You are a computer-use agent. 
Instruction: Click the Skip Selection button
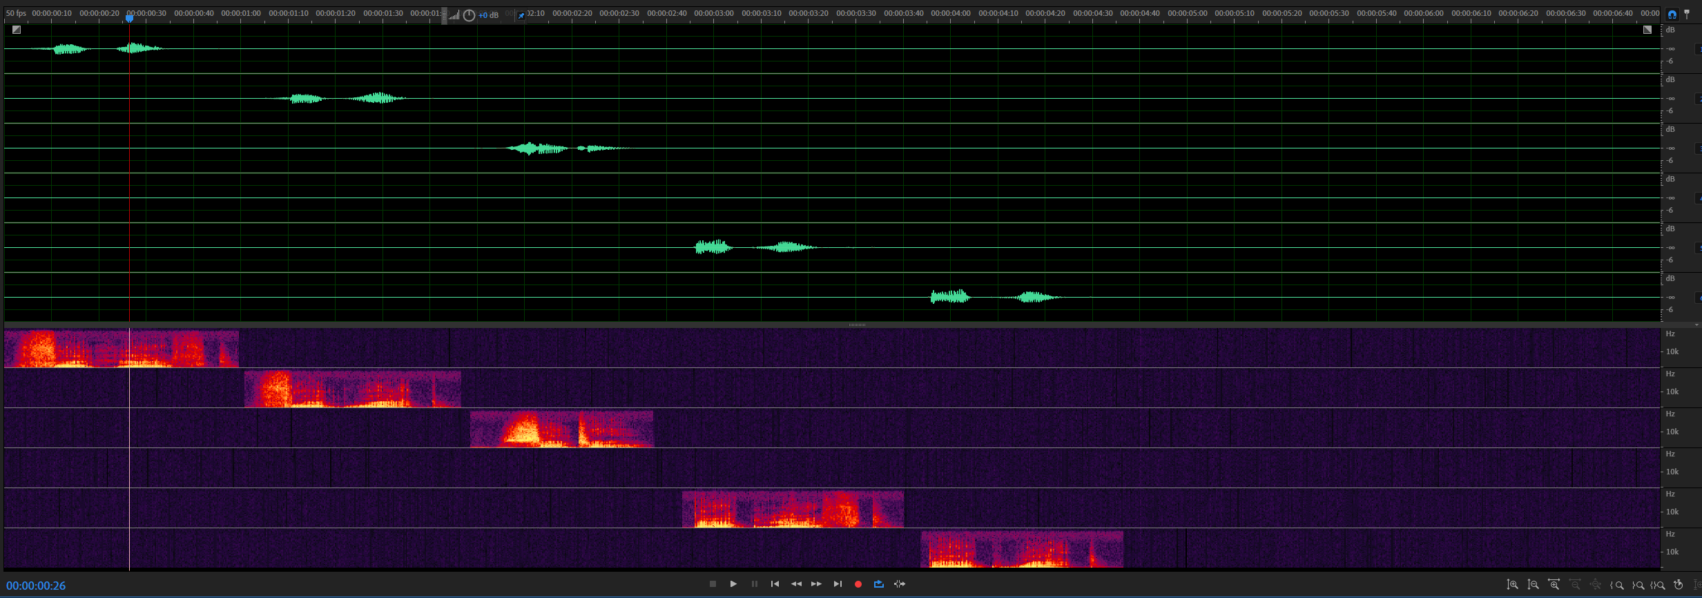[900, 584]
